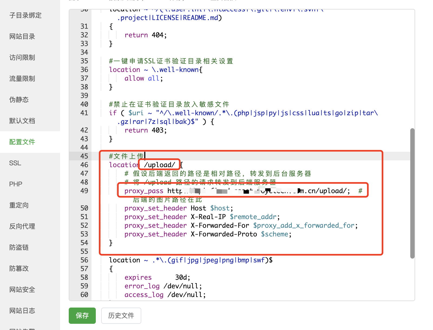Click the access_log /dev/null; line
433x330 pixels.
(165, 295)
